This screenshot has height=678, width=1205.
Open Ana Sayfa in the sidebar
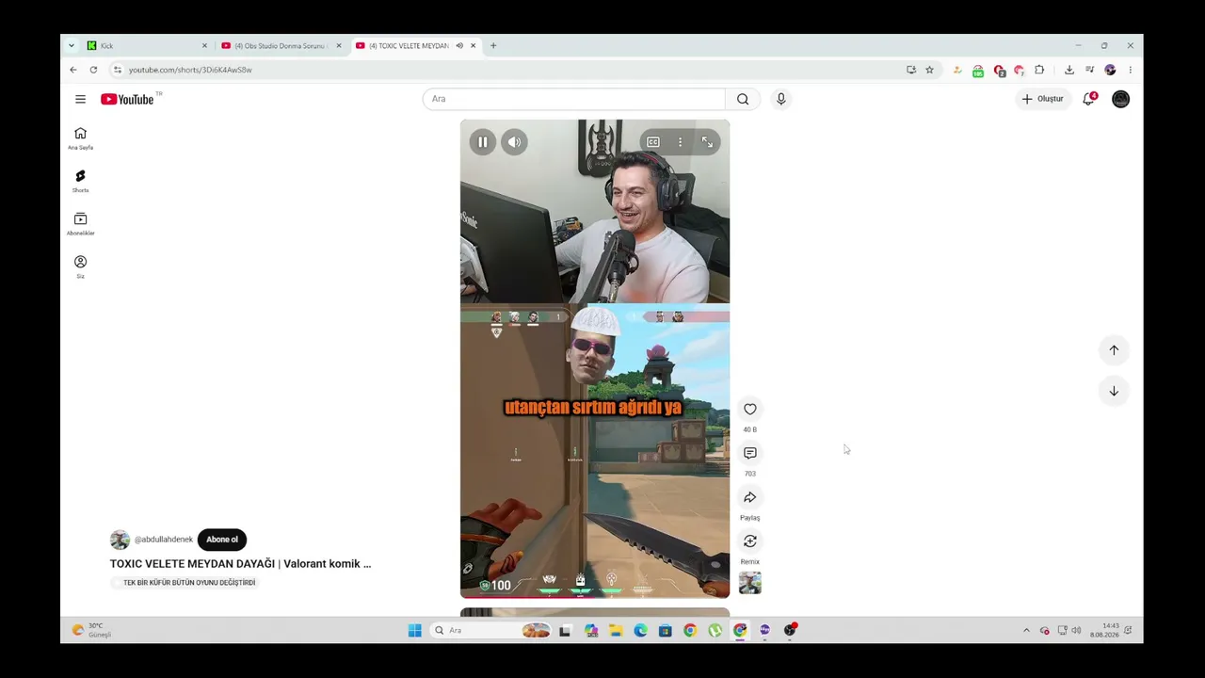click(80, 138)
